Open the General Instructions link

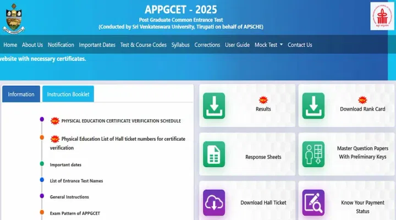click(69, 196)
